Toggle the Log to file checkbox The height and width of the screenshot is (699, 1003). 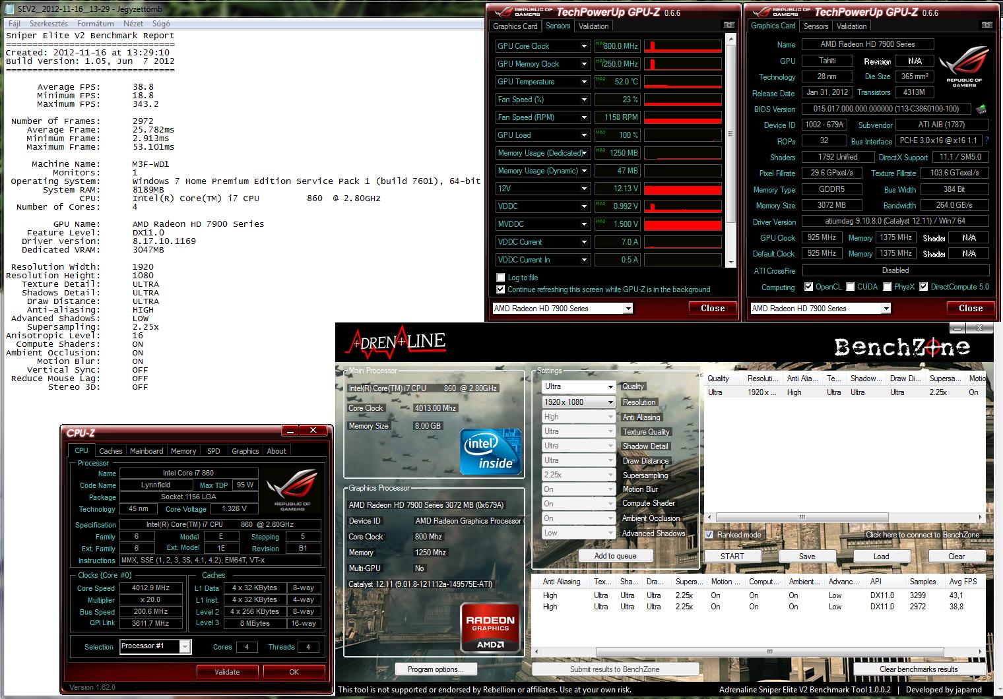pyautogui.click(x=501, y=278)
